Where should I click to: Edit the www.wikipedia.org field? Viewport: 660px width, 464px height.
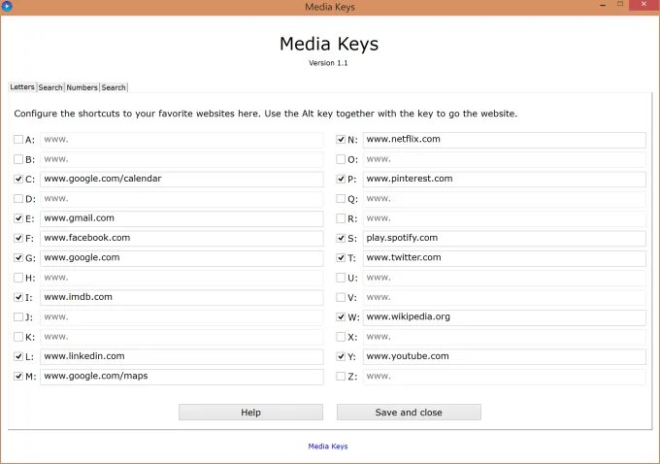(x=505, y=317)
